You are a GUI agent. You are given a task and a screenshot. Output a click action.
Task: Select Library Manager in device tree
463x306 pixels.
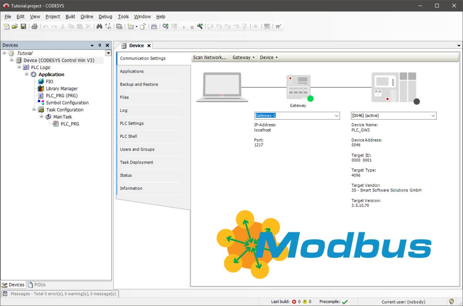tap(57, 88)
